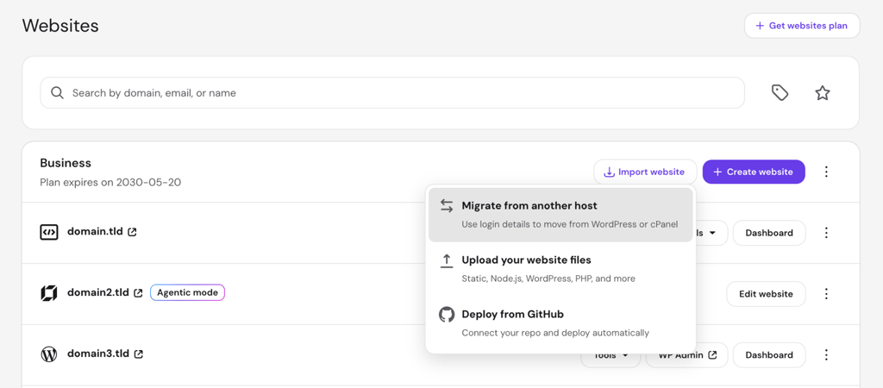The width and height of the screenshot is (883, 388).
Task: Click the domain2.tld name
Action: 98,293
